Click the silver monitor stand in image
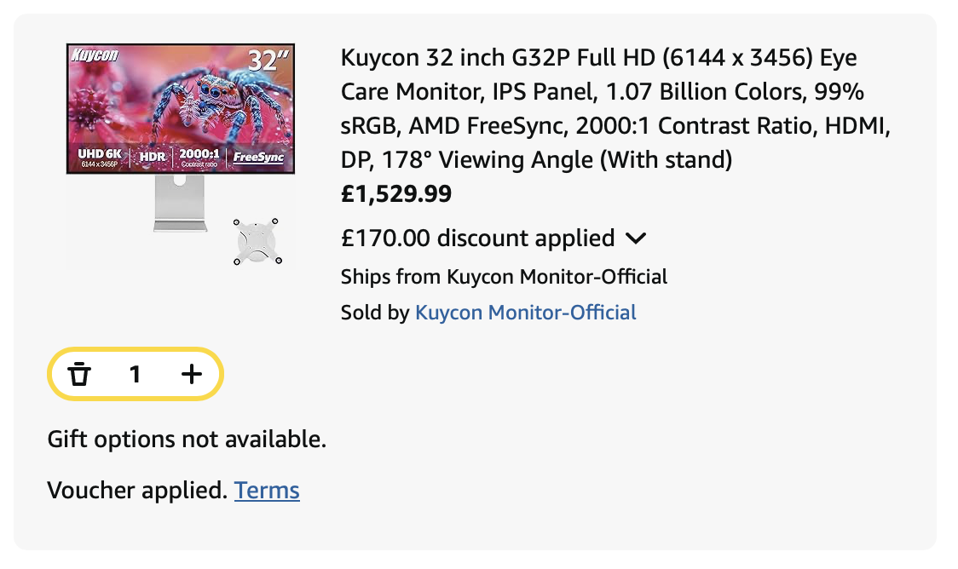 point(180,205)
